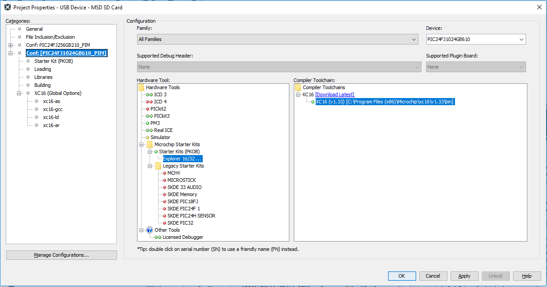The height and width of the screenshot is (287, 547).
Task: Click the Cancel button
Action: click(x=433, y=276)
